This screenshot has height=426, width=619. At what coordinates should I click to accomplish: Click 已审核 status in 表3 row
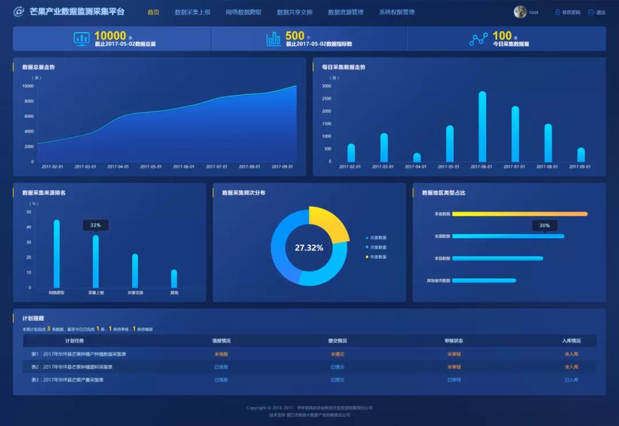pyautogui.click(x=454, y=380)
